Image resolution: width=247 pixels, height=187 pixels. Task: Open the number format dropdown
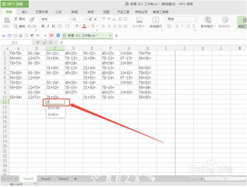[x=195, y=19]
